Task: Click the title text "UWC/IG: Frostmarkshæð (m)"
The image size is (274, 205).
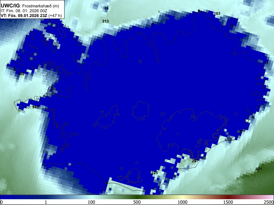Action: (30, 6)
